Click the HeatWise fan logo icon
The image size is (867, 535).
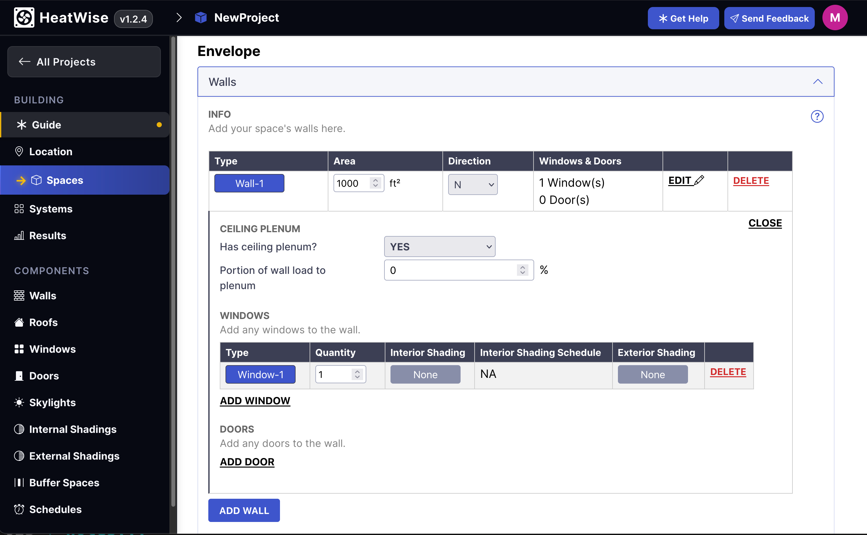[24, 17]
